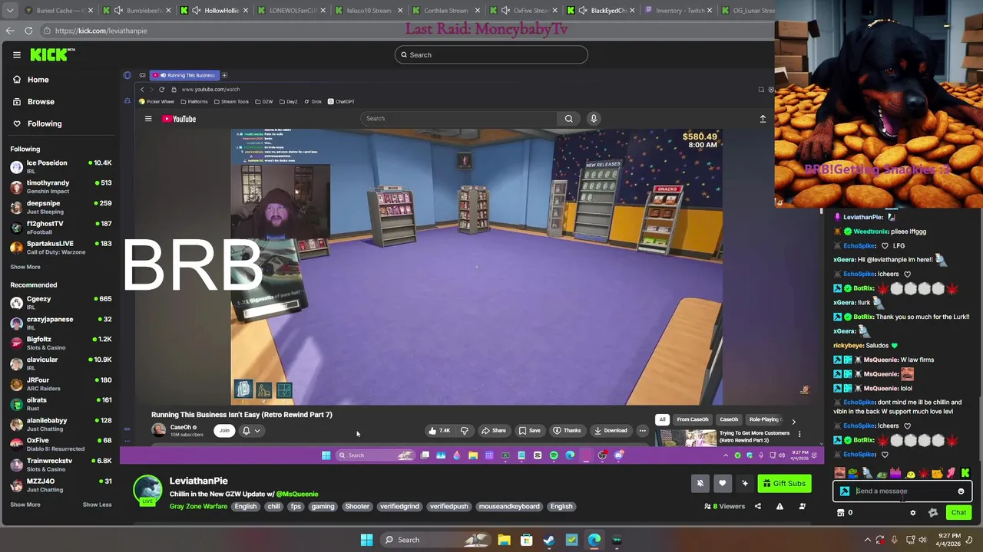Image resolution: width=983 pixels, height=552 pixels.
Task: Click the LeviathanPie channel avatar
Action: pos(147,491)
